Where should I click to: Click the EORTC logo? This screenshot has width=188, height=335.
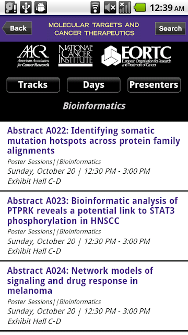(x=136, y=56)
